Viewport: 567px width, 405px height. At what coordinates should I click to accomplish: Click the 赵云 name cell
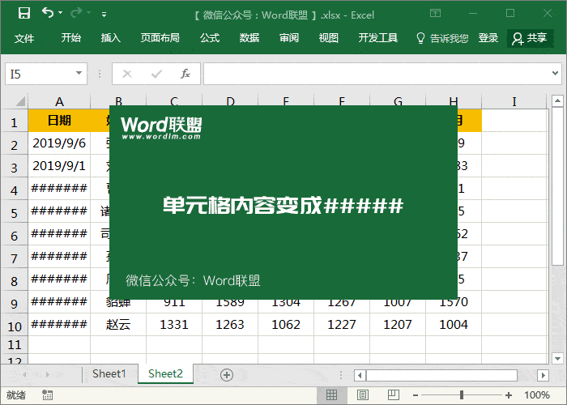click(118, 324)
